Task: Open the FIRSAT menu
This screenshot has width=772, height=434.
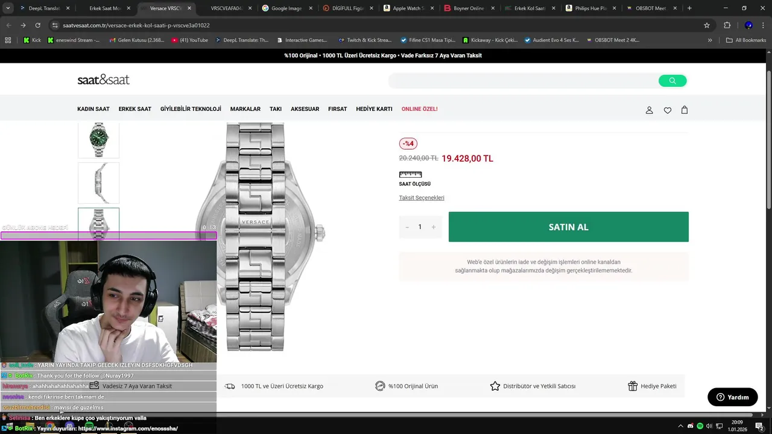Action: pos(338,109)
